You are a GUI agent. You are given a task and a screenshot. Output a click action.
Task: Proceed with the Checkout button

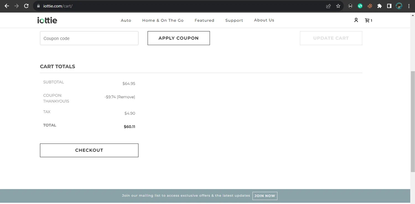coord(89,150)
